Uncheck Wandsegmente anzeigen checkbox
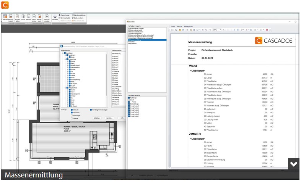This screenshot has width=301, height=182. [91, 110]
